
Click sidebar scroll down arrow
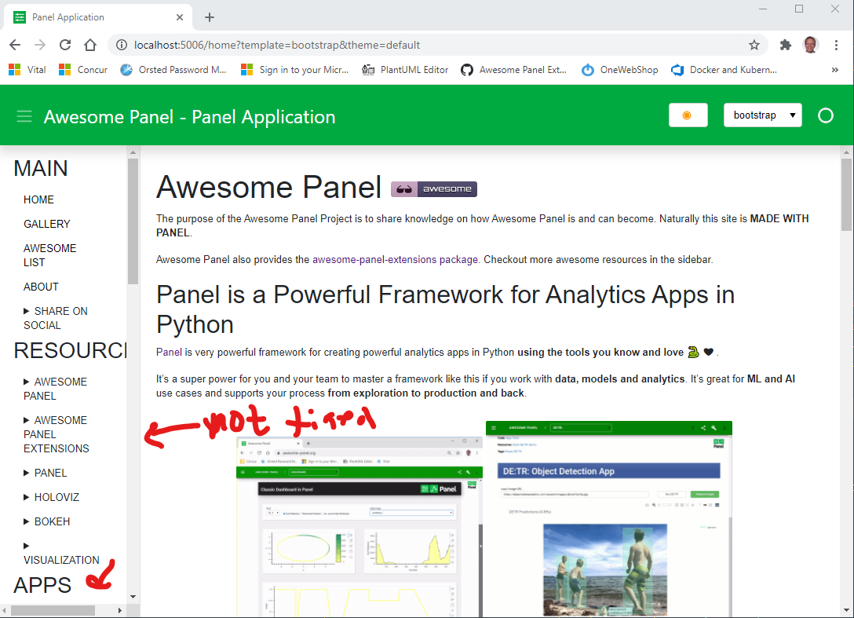(133, 597)
